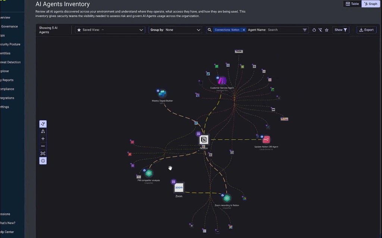This screenshot has width=382, height=238.
Task: Open the Group by dropdown
Action: pos(175,30)
